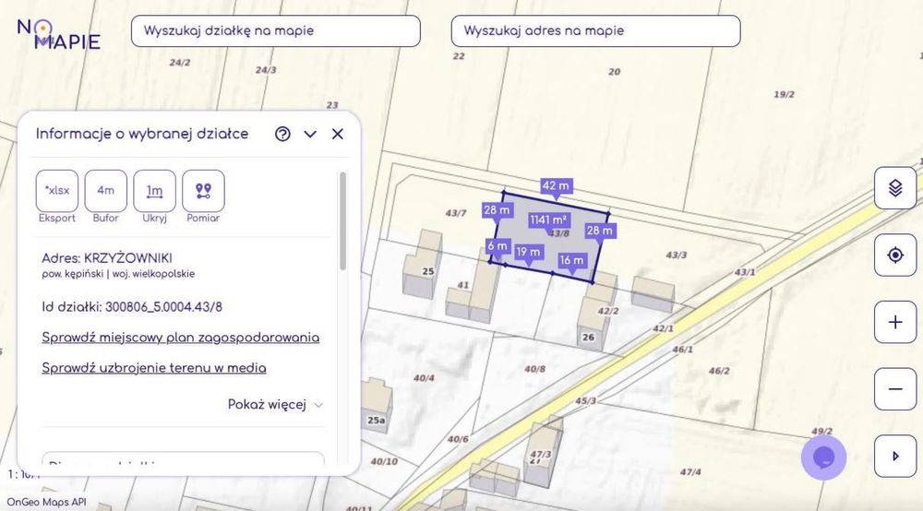The height and width of the screenshot is (511, 923).
Task: Select parcel 47/4 on map
Action: [x=690, y=472]
